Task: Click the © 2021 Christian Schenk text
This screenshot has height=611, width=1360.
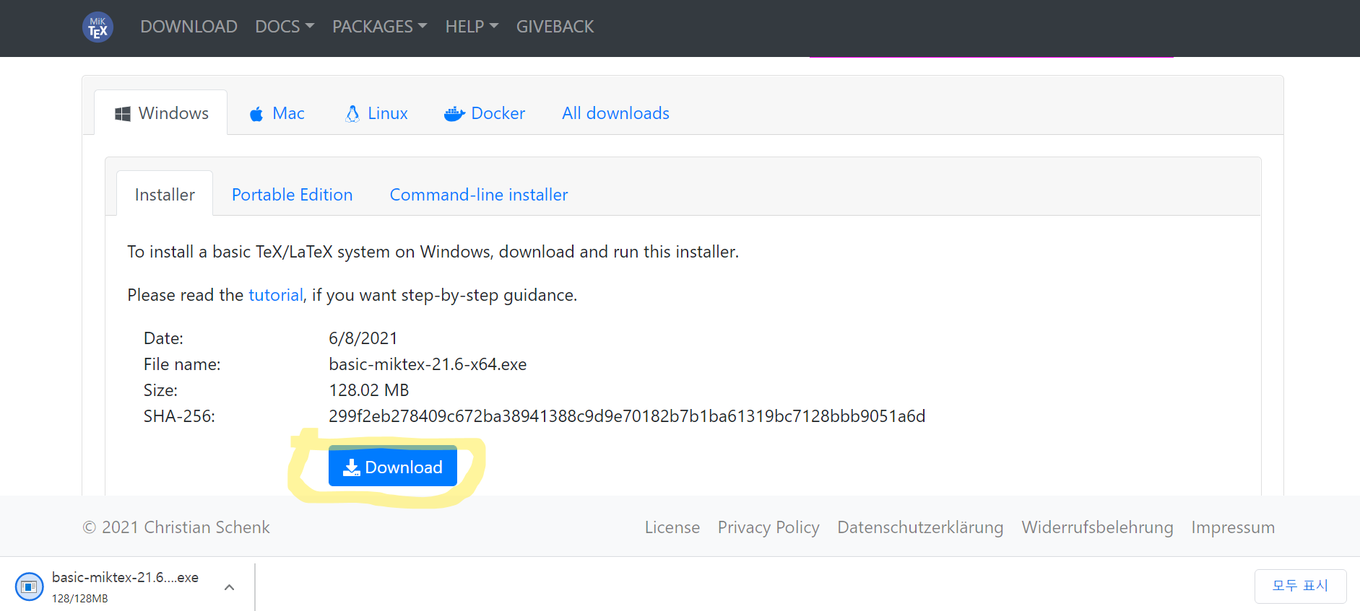Action: coord(176,527)
